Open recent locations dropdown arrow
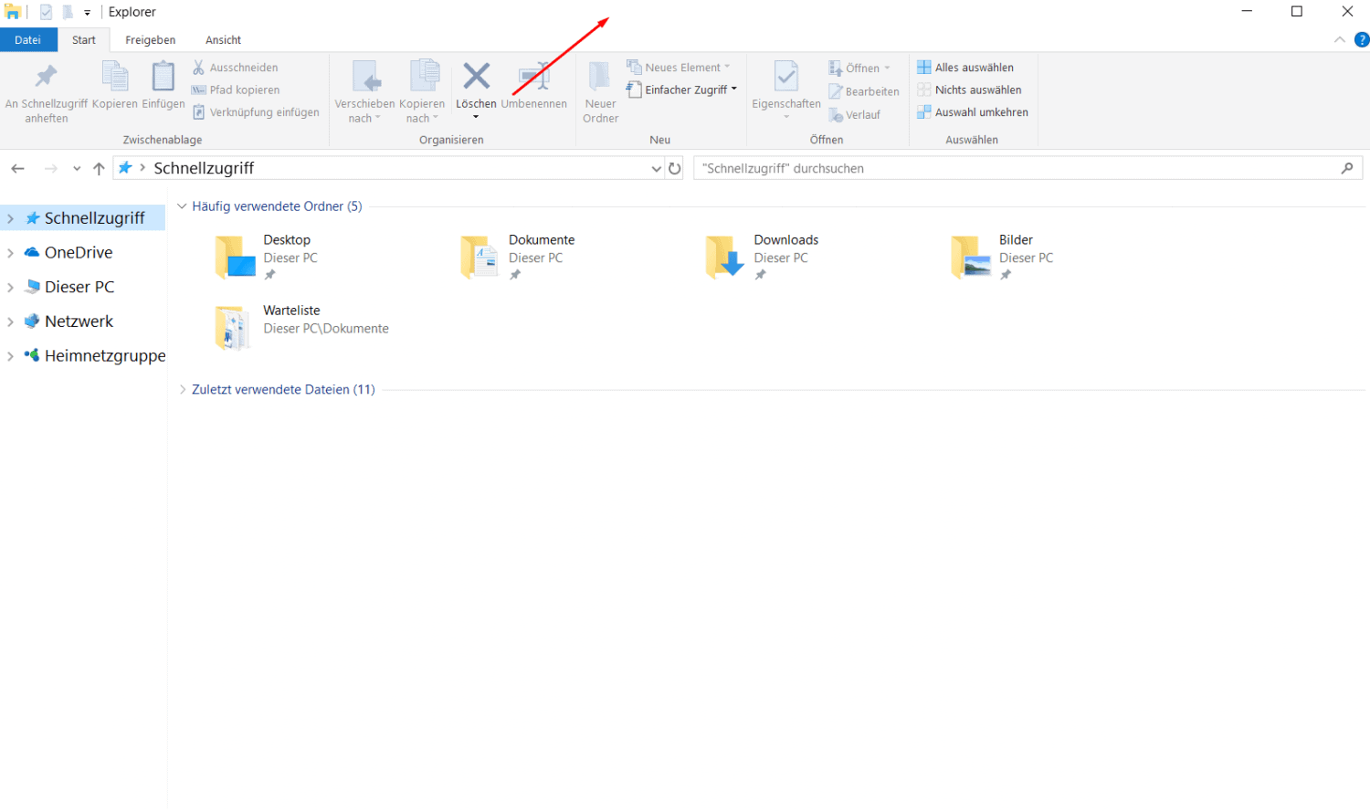The image size is (1370, 812). 77,169
